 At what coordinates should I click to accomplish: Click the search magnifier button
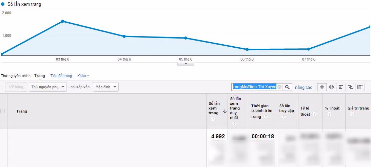tap(287, 87)
